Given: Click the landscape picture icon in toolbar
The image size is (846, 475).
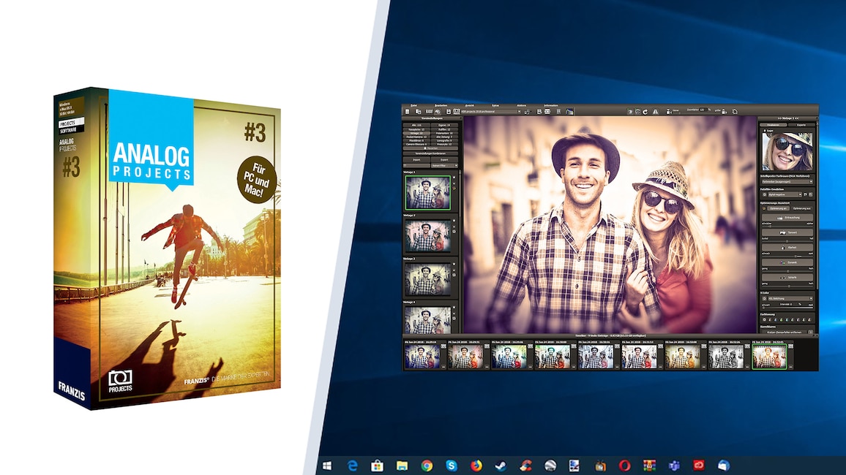Looking at the screenshot, I should coord(570,112).
